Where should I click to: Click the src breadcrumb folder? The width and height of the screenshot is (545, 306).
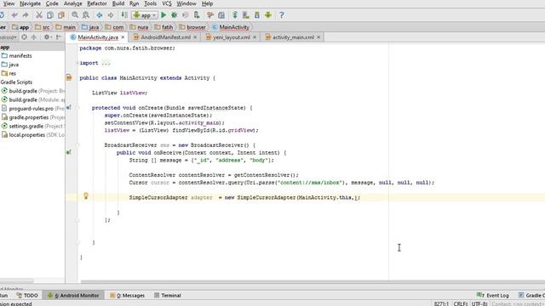[x=43, y=27]
